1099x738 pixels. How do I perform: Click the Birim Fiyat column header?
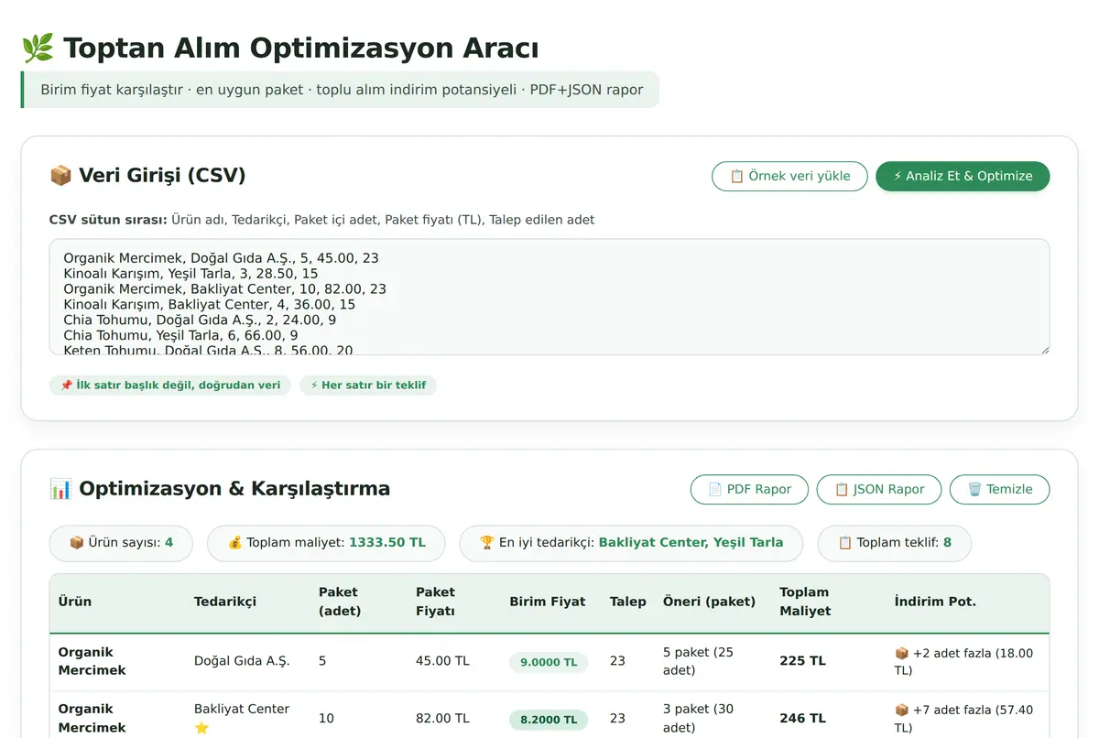[548, 602]
